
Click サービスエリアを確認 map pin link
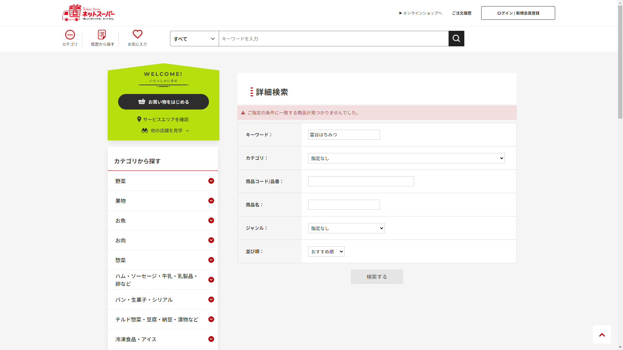coord(163,119)
